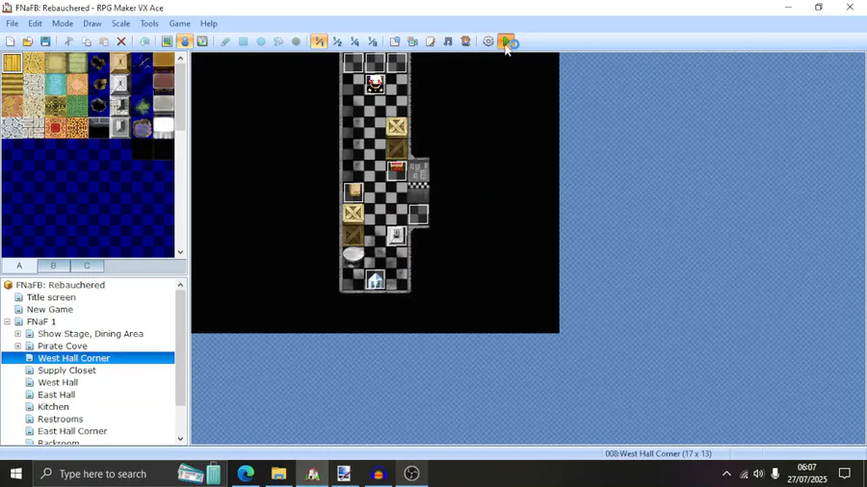
Task: Select East Hall Corner map
Action: click(x=72, y=430)
